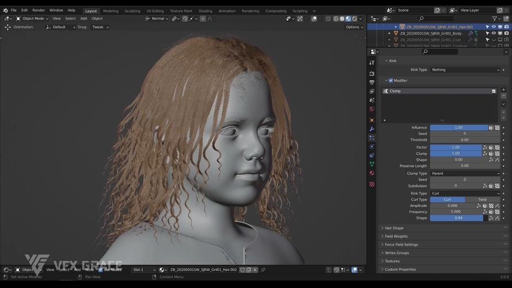Open the Texture properties tab
The height and width of the screenshot is (288, 512).
371,184
